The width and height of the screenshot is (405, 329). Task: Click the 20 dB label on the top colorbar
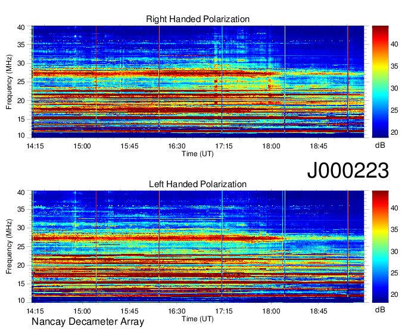394,132
